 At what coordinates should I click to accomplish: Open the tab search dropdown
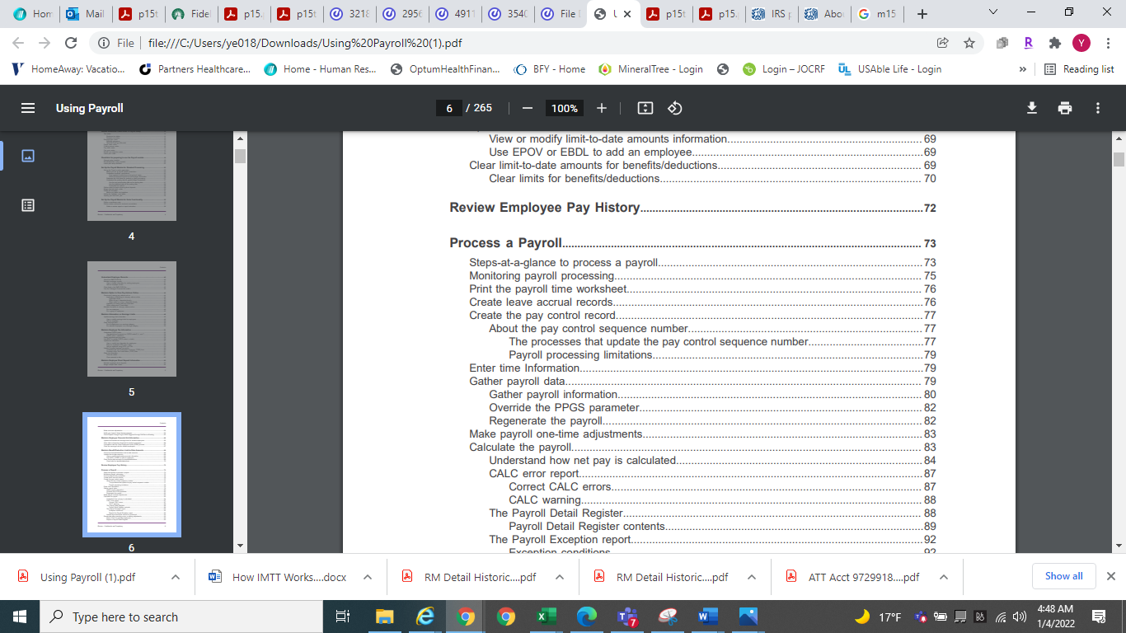(x=992, y=13)
